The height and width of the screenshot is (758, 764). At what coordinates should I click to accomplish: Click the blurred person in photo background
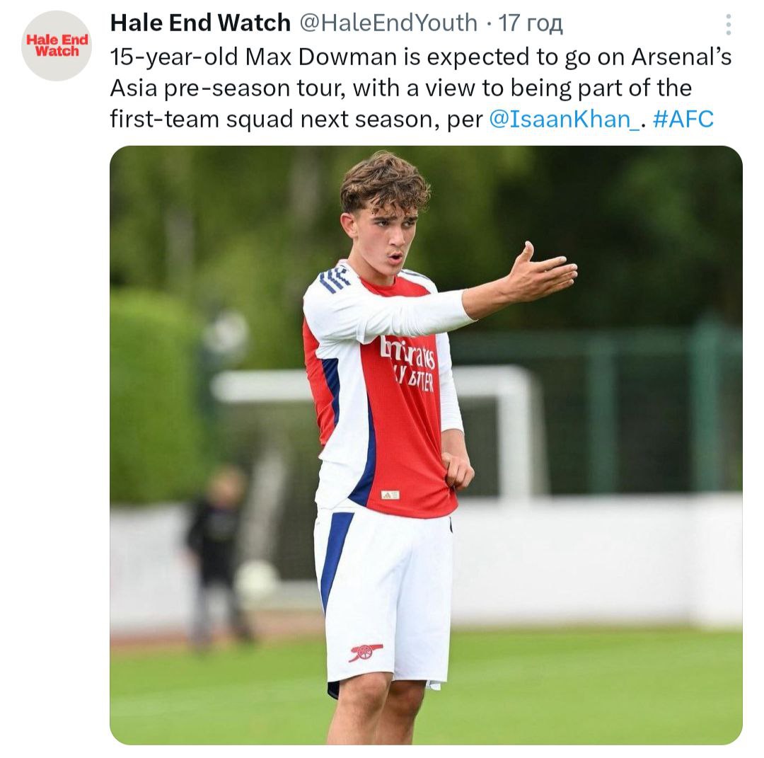[x=216, y=552]
